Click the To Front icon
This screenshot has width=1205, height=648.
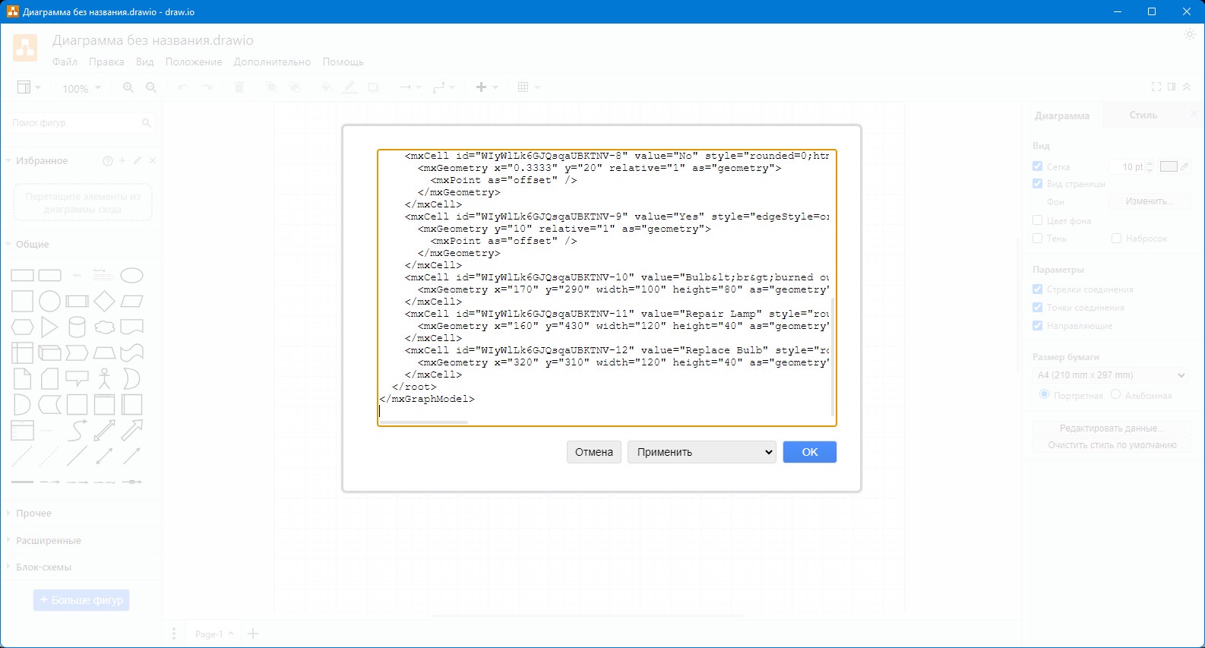(270, 87)
